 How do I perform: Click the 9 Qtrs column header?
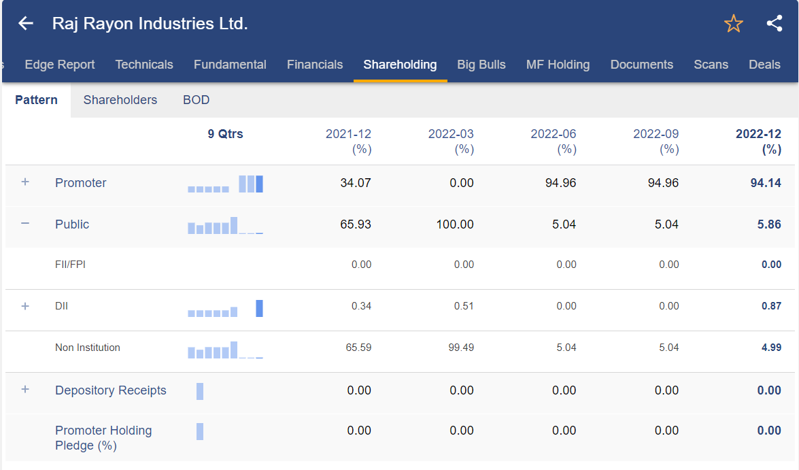[x=225, y=134]
